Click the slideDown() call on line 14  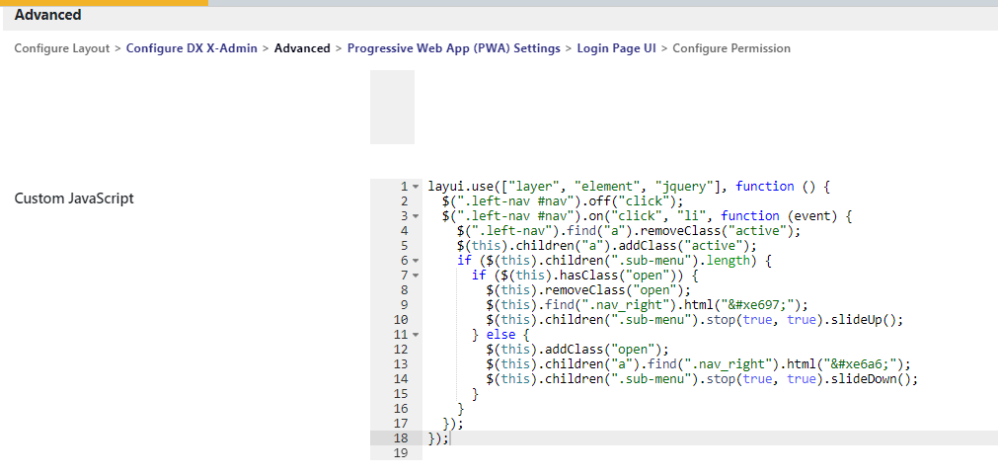874,378
